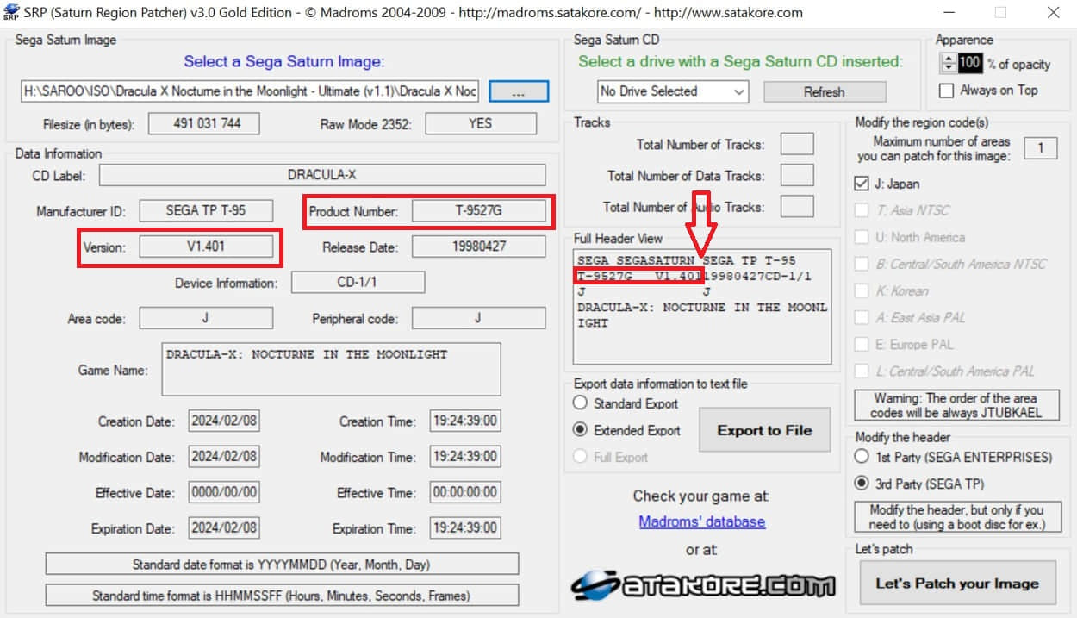Viewport: 1077px width, 618px height.
Task: Open the drive selection dropdown
Action: pyautogui.click(x=673, y=91)
